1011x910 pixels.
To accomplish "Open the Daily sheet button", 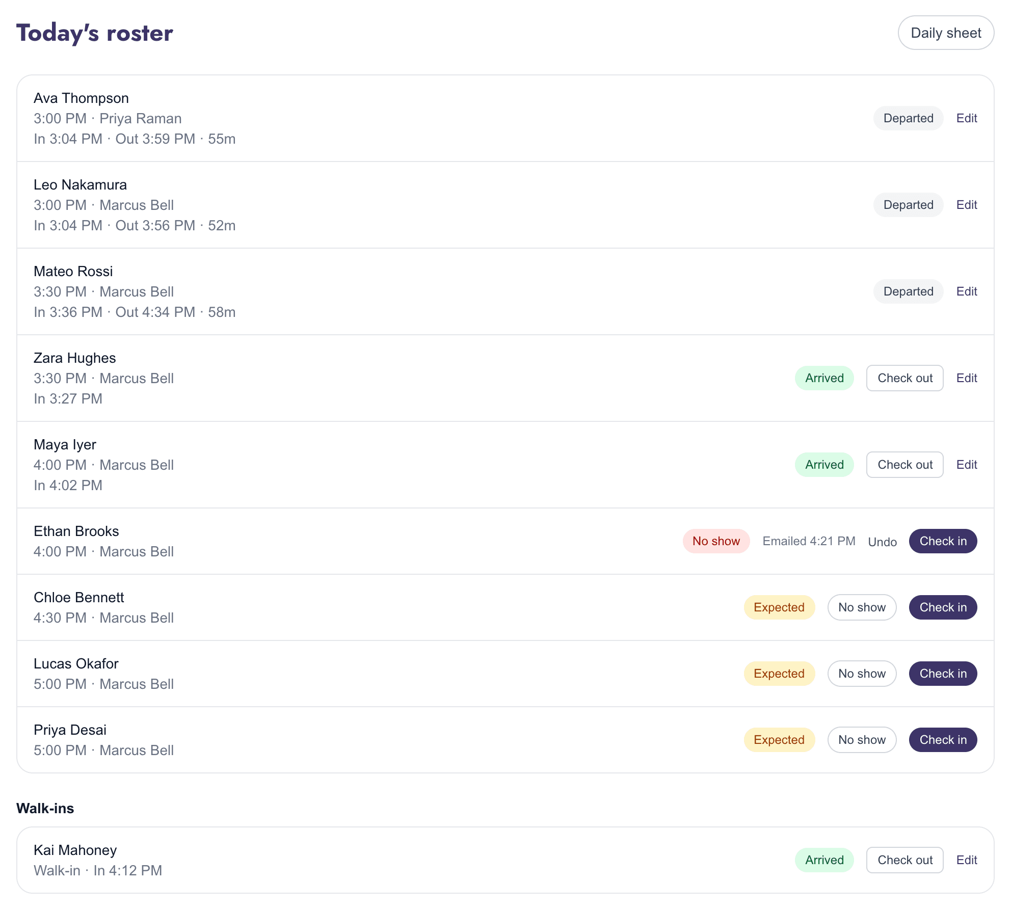I will point(946,33).
